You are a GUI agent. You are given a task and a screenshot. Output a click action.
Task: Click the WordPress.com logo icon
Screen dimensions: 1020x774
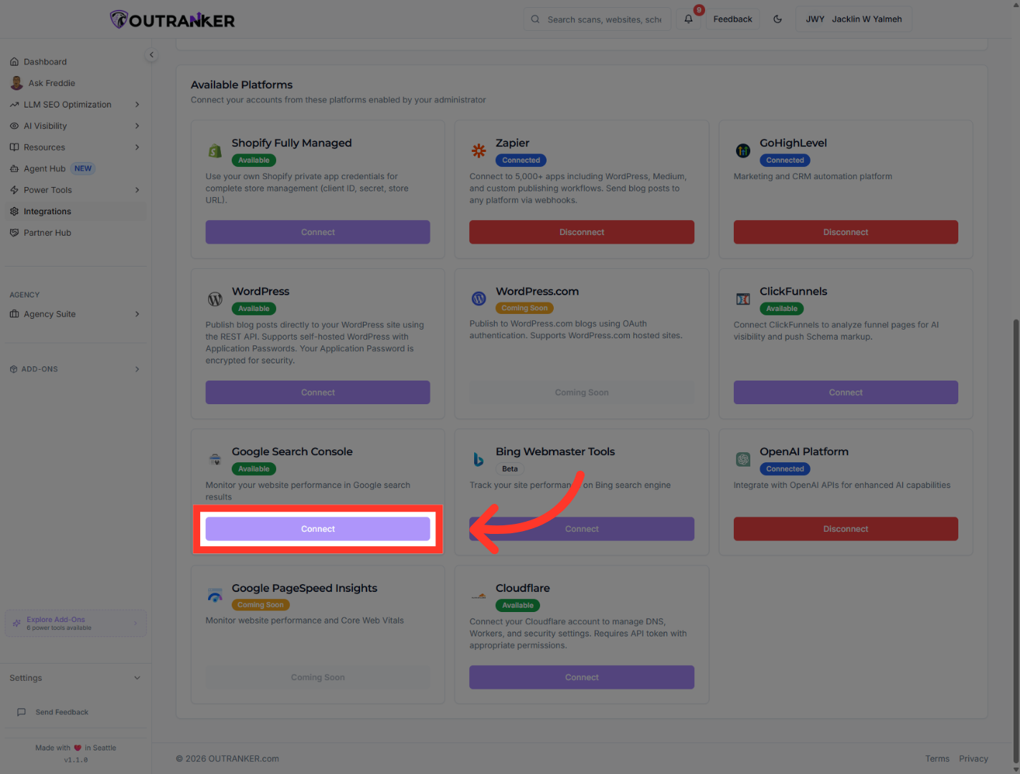click(478, 299)
